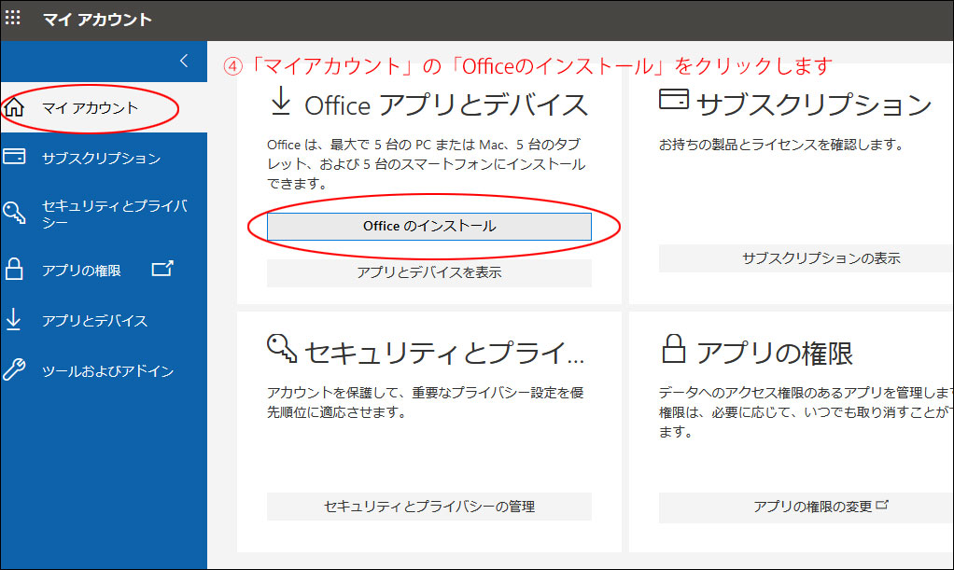Click the description starting データへのアクセス権限
This screenshot has width=954, height=570.
pos(807,412)
